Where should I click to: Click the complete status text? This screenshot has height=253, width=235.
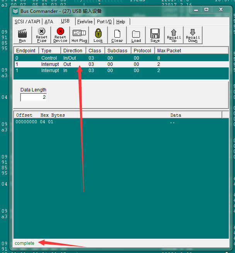click(x=24, y=243)
